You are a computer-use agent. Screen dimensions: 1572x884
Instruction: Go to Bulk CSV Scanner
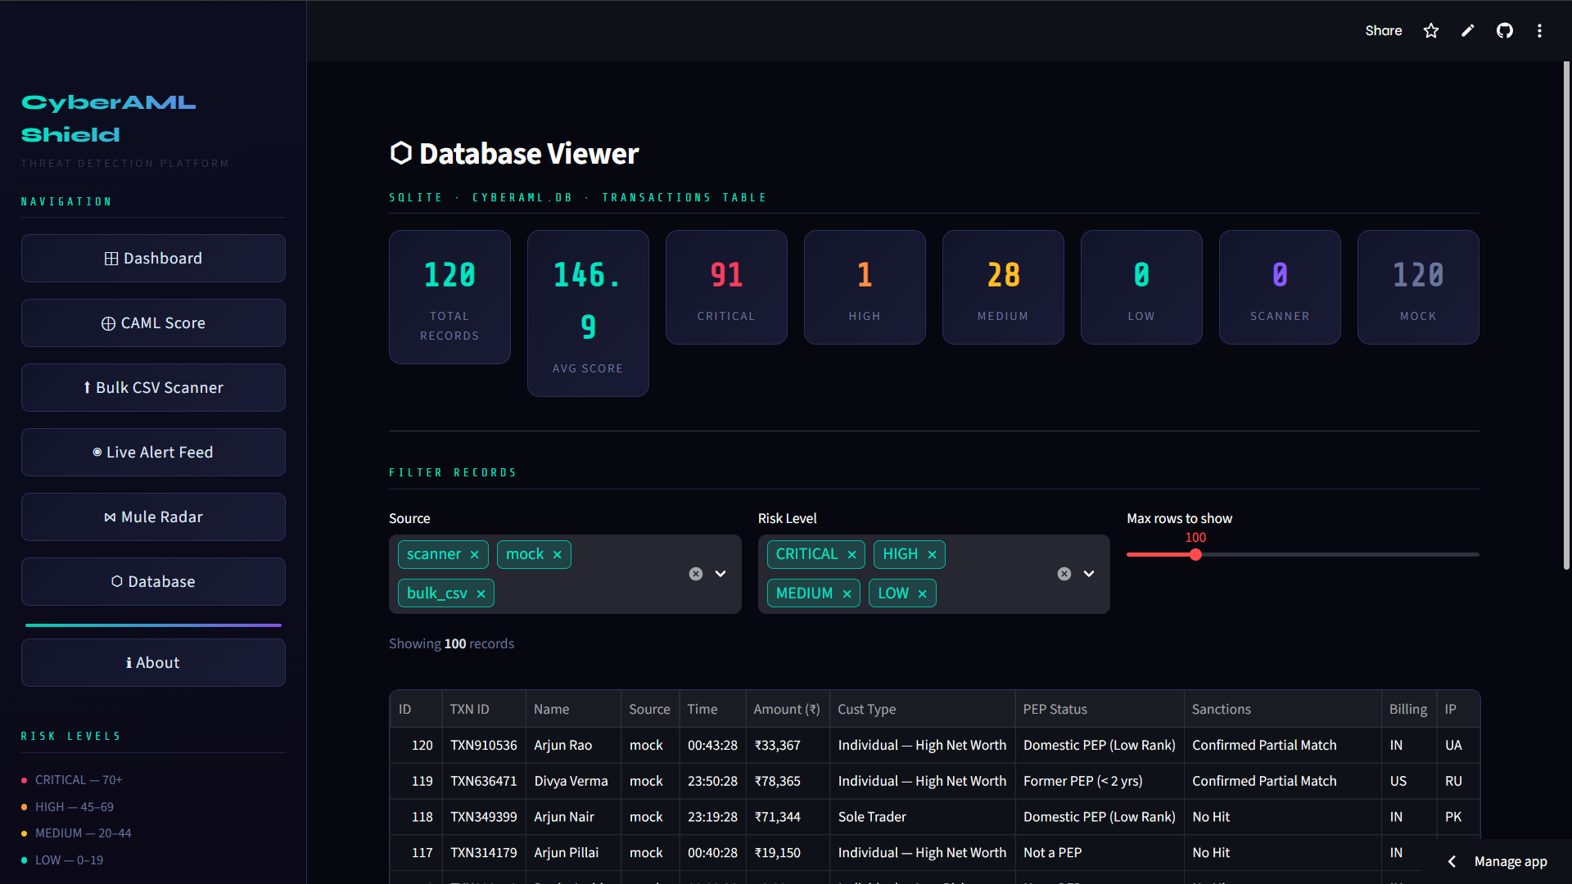click(153, 388)
